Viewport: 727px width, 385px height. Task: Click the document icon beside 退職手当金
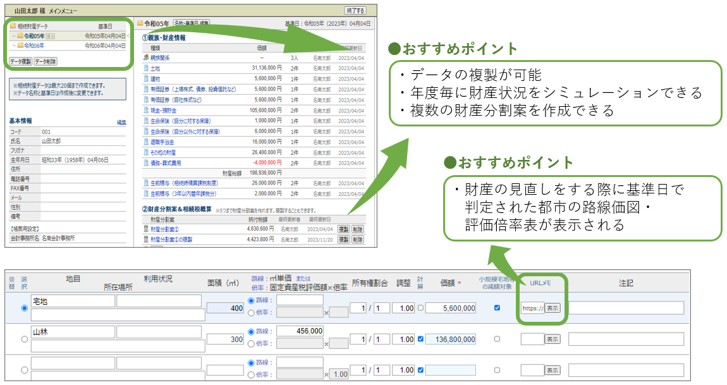[146, 142]
